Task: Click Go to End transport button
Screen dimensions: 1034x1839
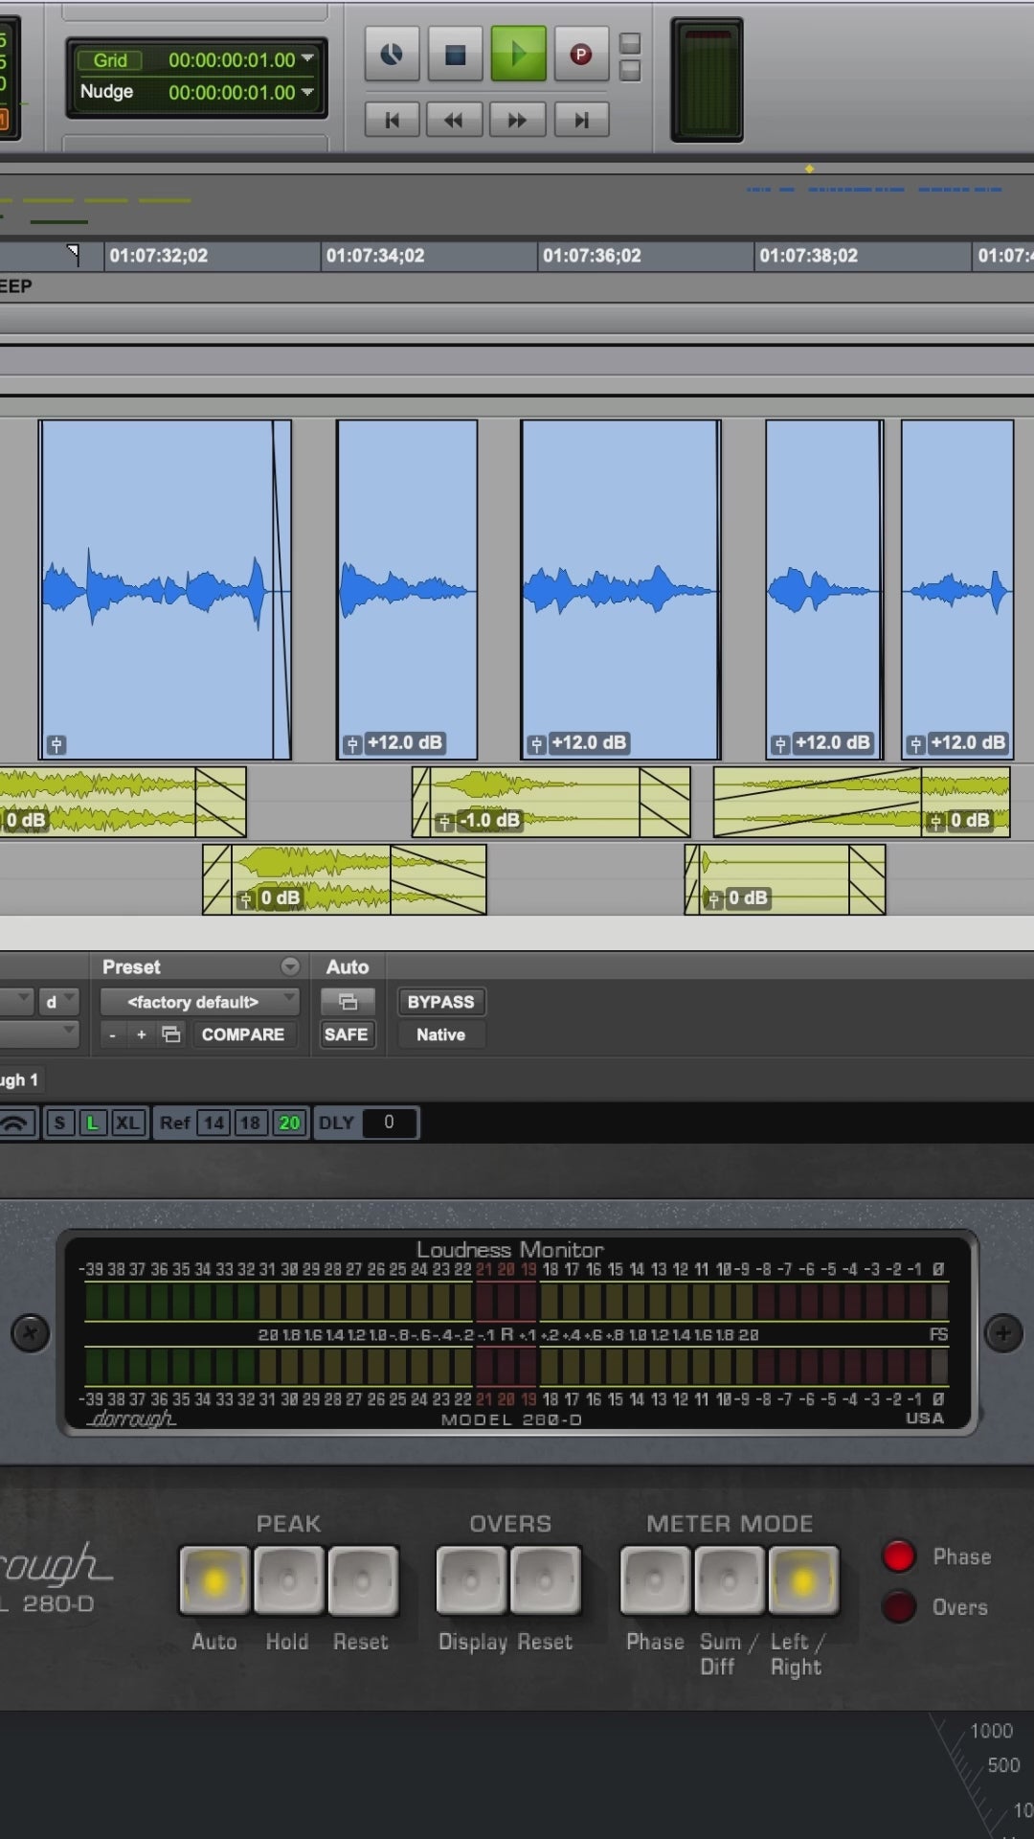Action: [x=581, y=120]
